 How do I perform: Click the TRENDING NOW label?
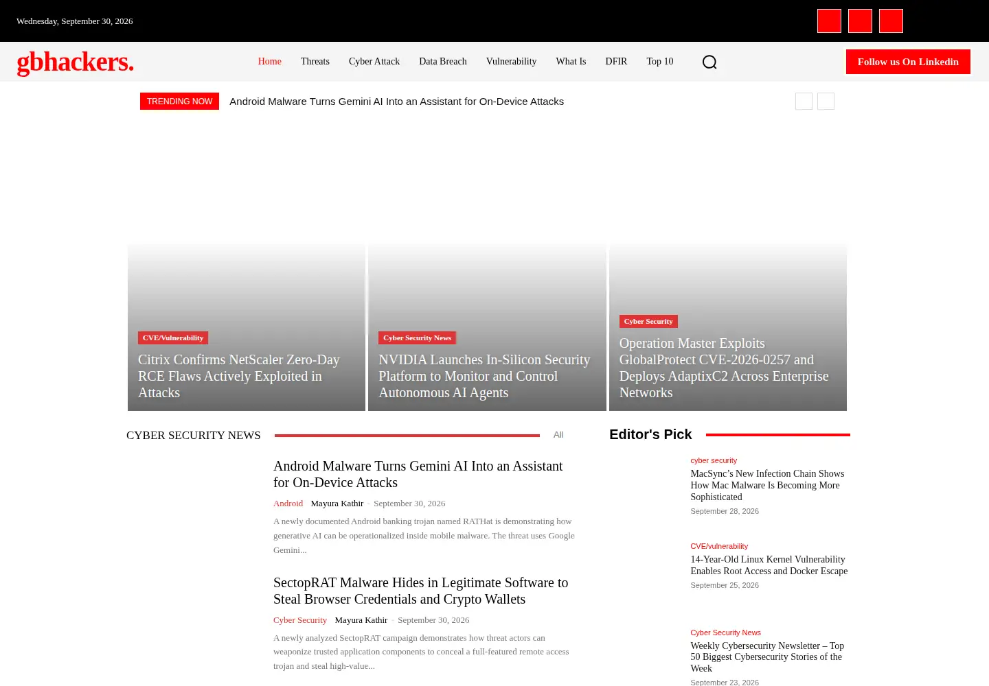point(179,102)
